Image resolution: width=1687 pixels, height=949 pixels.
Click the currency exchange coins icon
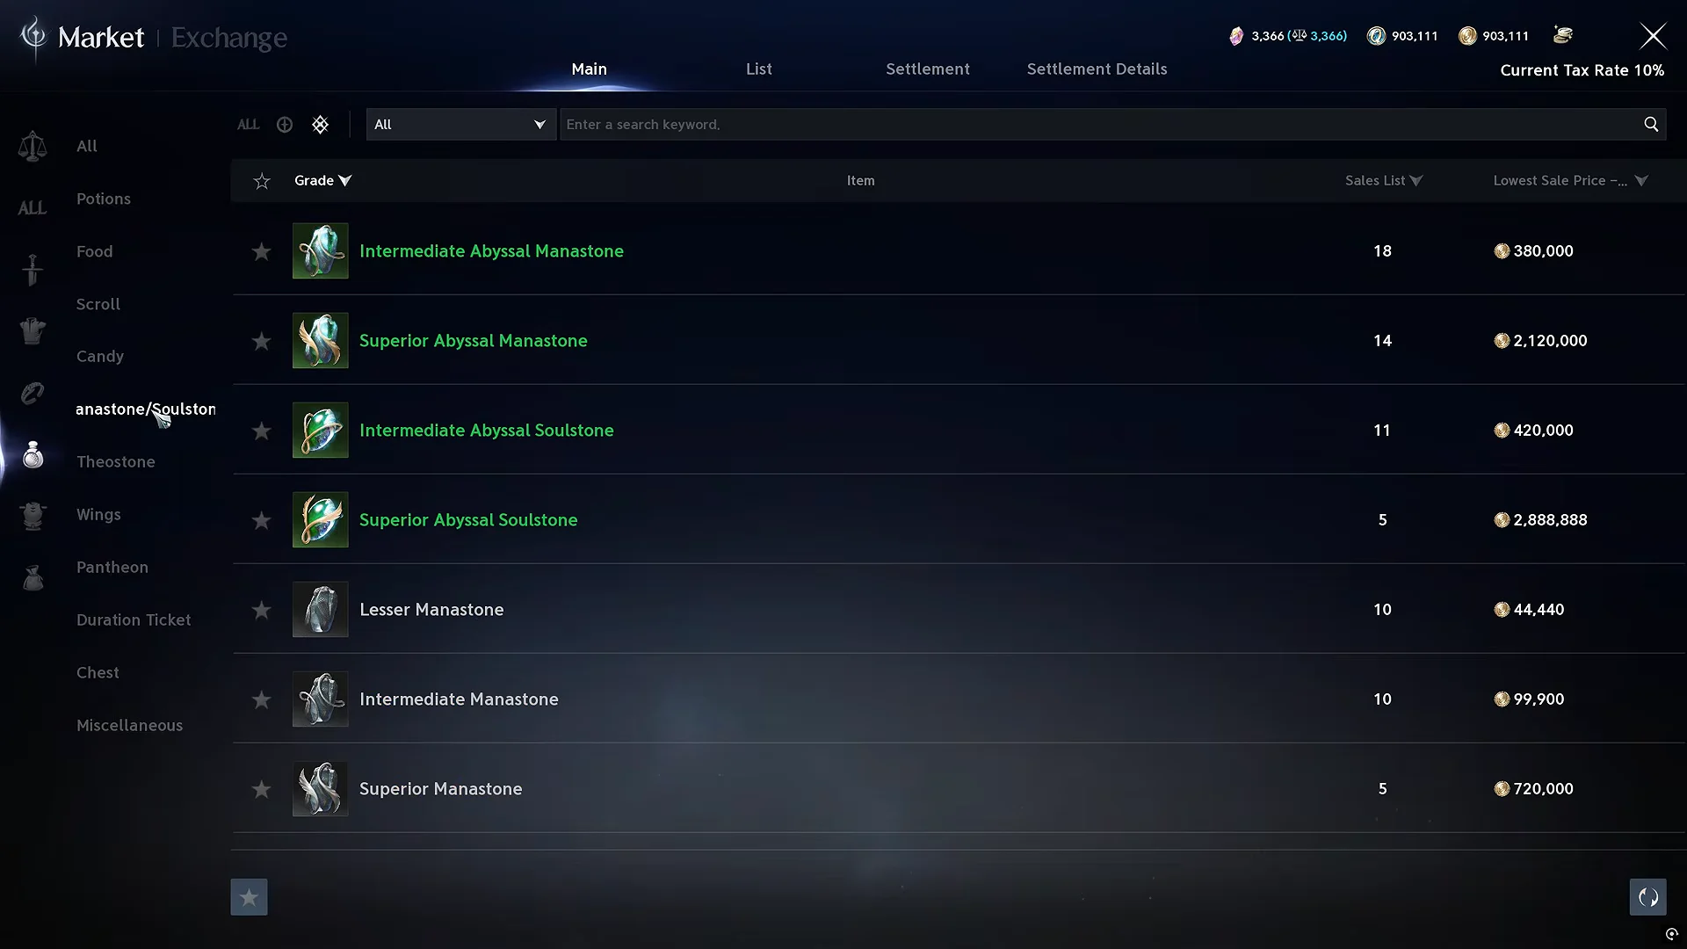pyautogui.click(x=1562, y=35)
